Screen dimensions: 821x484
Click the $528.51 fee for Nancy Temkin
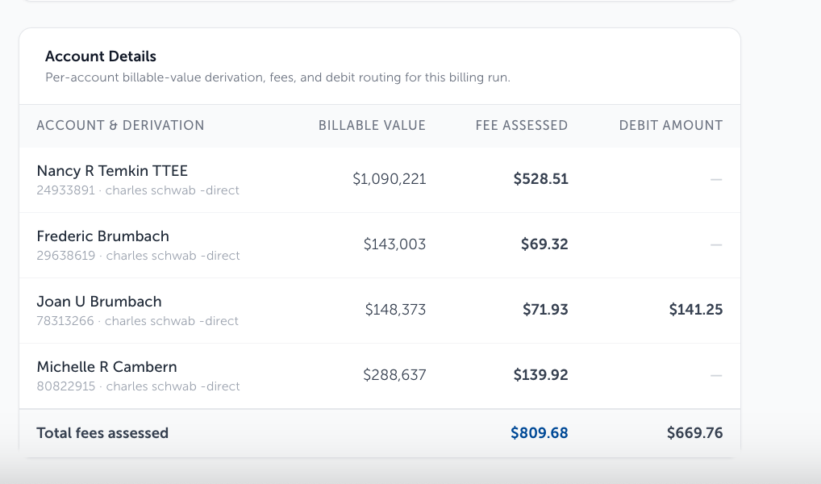point(540,179)
